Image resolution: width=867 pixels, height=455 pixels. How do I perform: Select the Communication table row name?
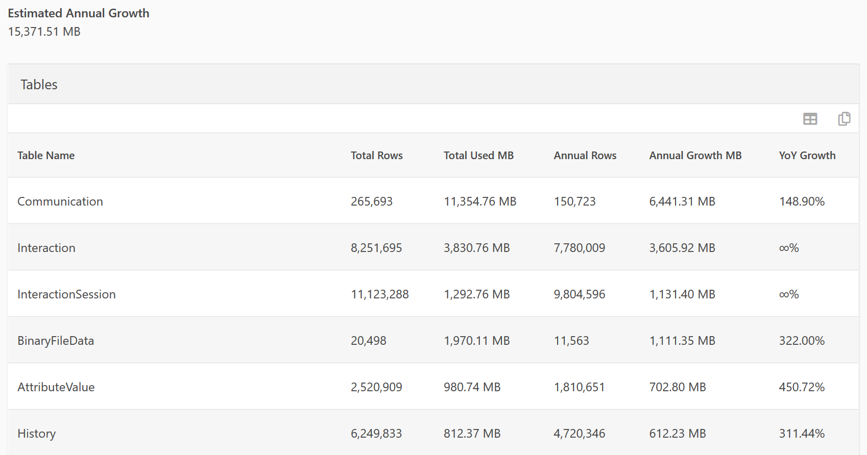(x=60, y=201)
